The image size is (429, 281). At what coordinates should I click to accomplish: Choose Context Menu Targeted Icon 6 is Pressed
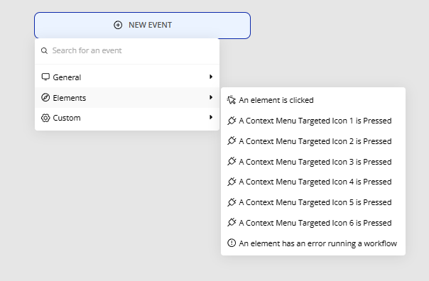point(313,223)
